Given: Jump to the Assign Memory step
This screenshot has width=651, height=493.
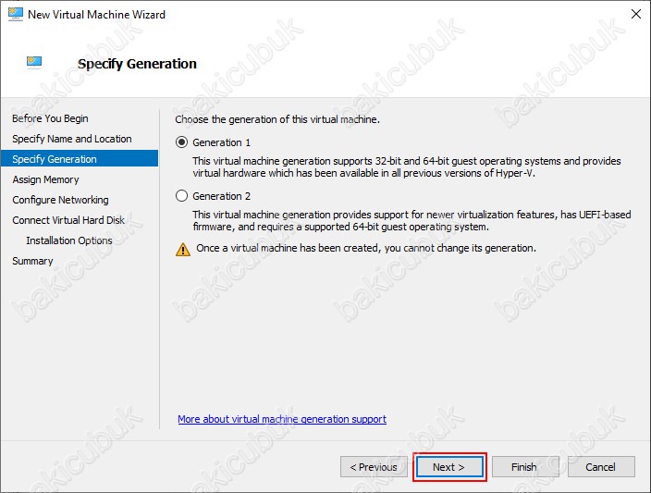Looking at the screenshot, I should [x=45, y=179].
